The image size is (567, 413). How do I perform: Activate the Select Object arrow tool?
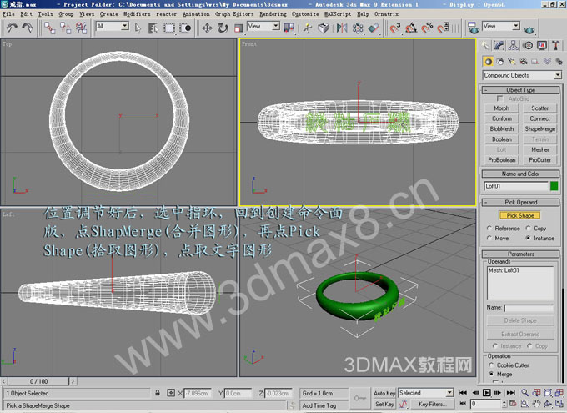138,28
